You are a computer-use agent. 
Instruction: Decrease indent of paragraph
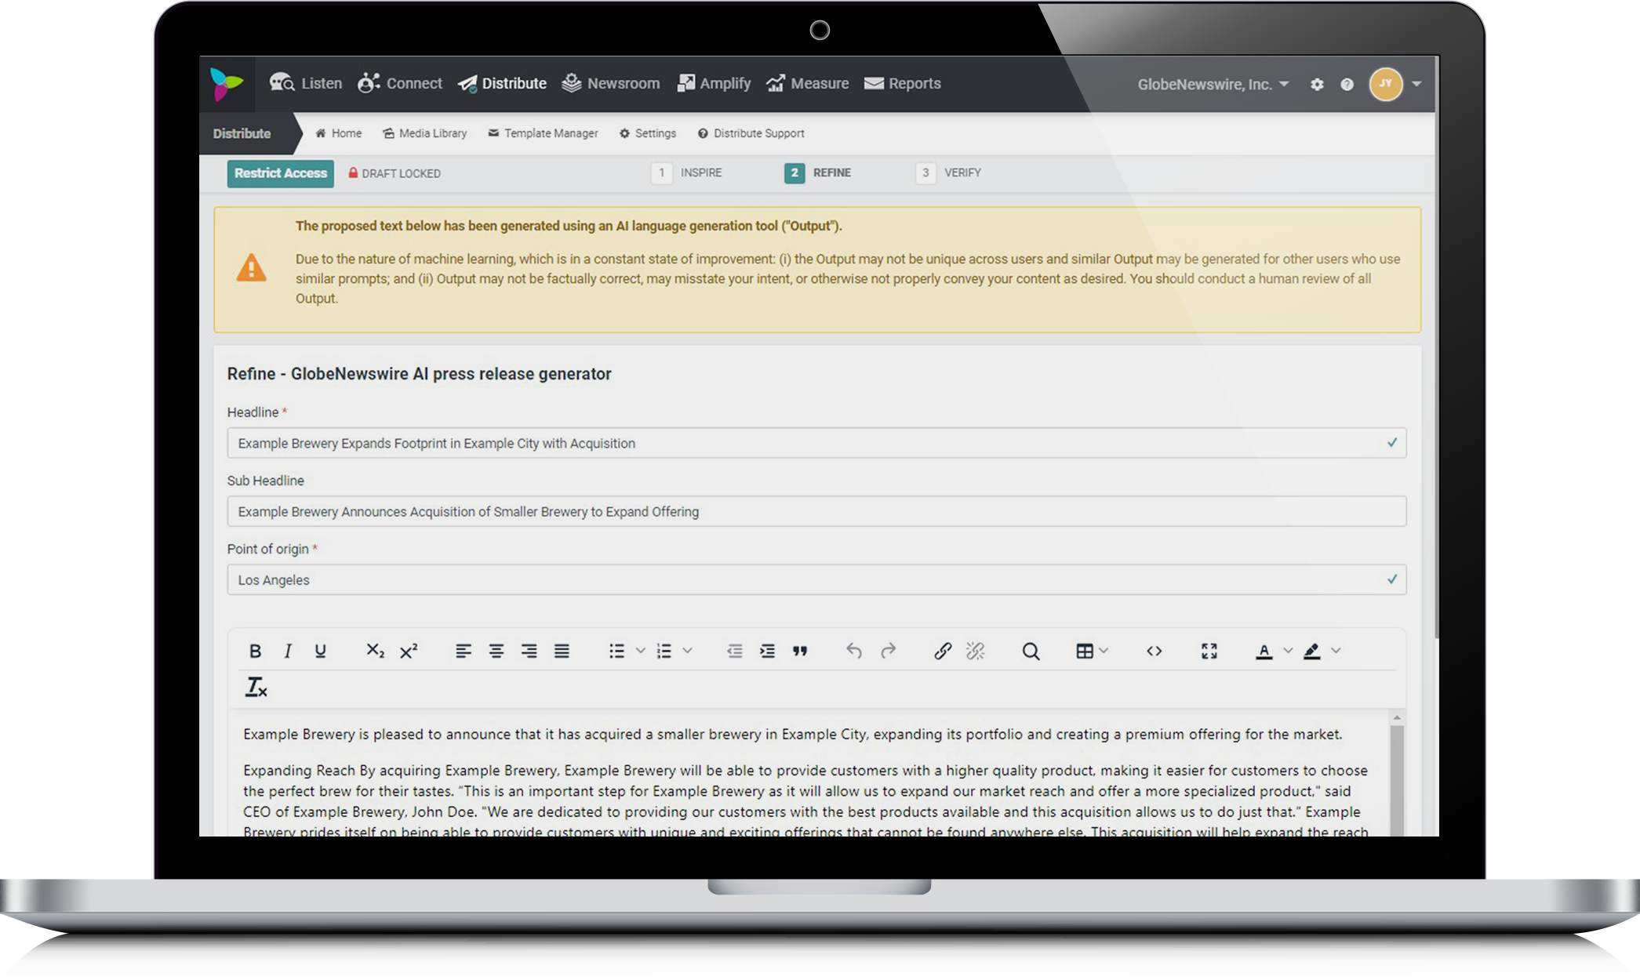click(734, 651)
